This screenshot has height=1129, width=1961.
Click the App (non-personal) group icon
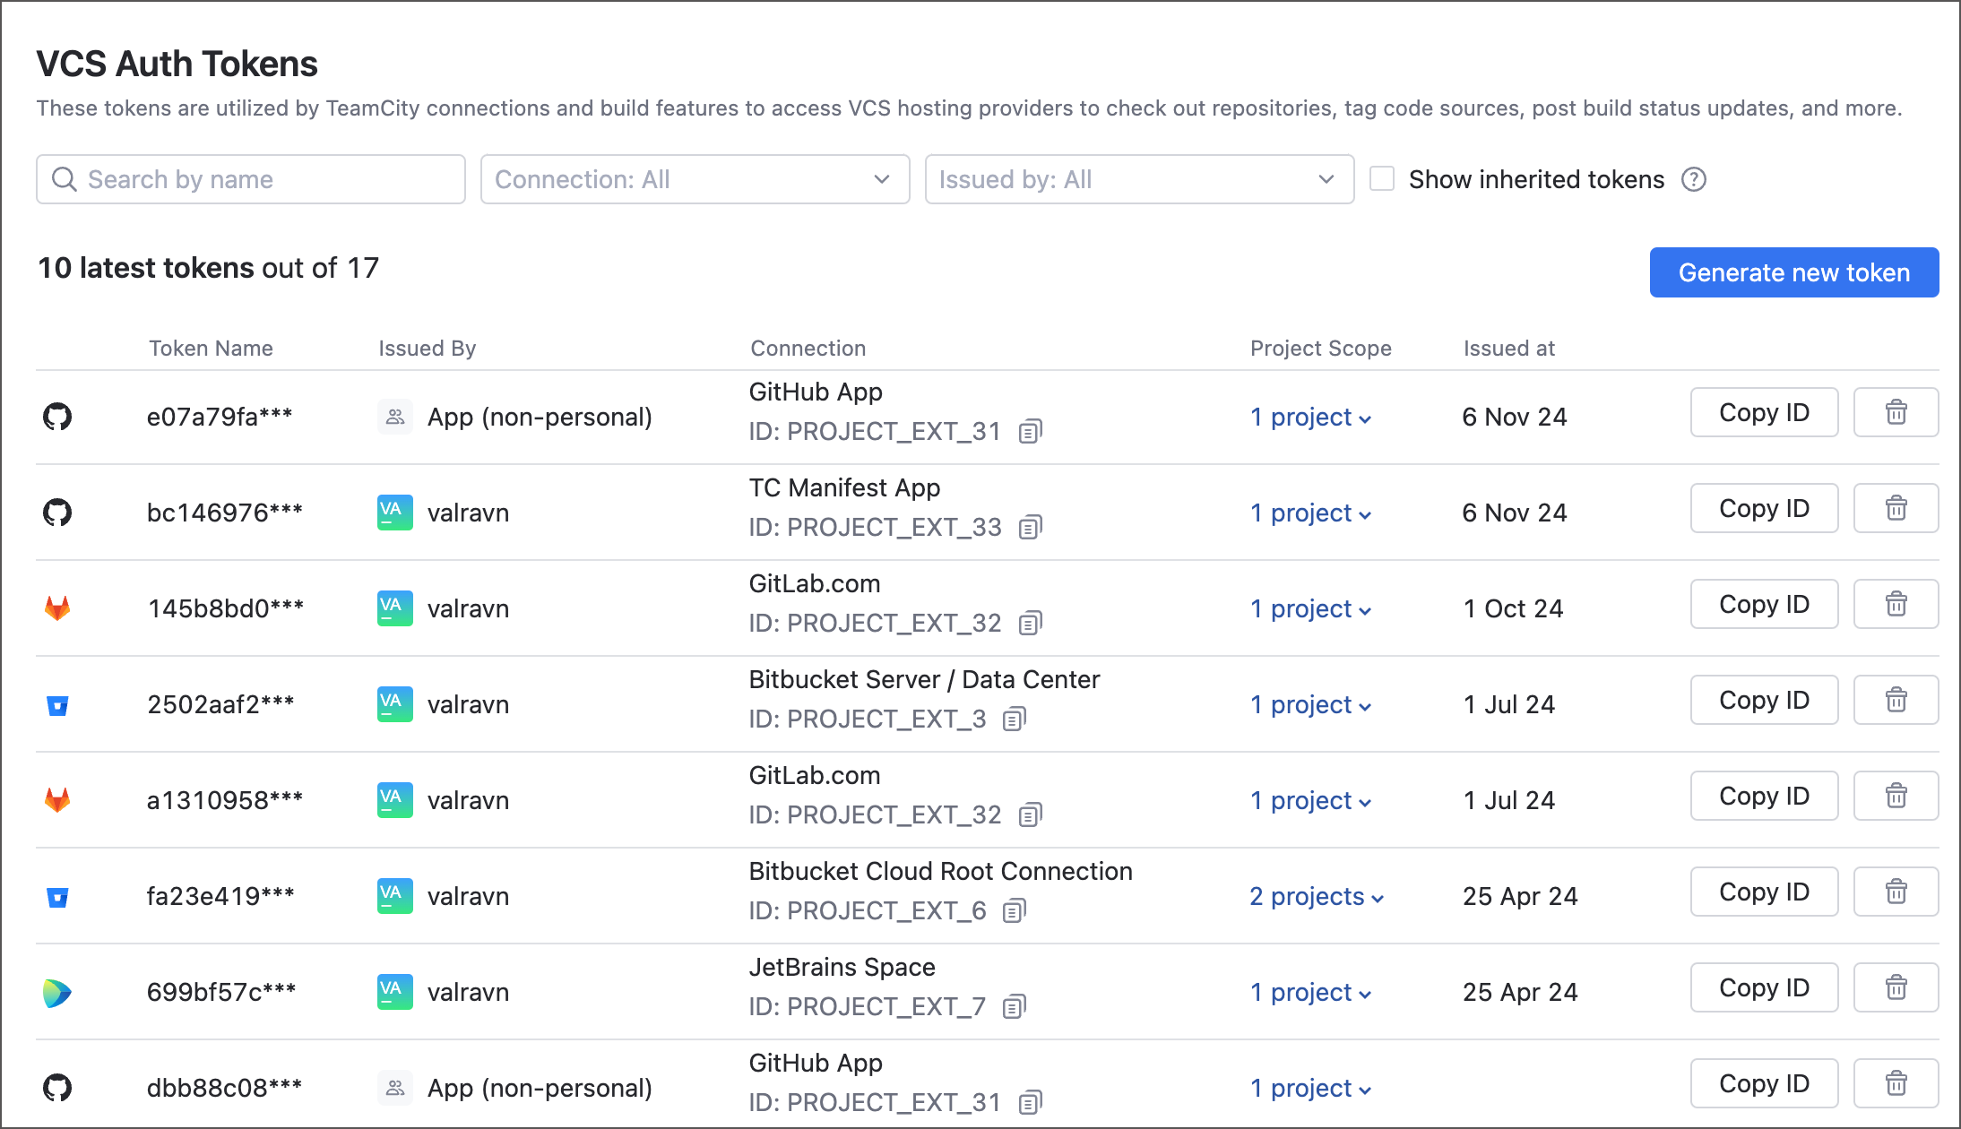pos(394,417)
